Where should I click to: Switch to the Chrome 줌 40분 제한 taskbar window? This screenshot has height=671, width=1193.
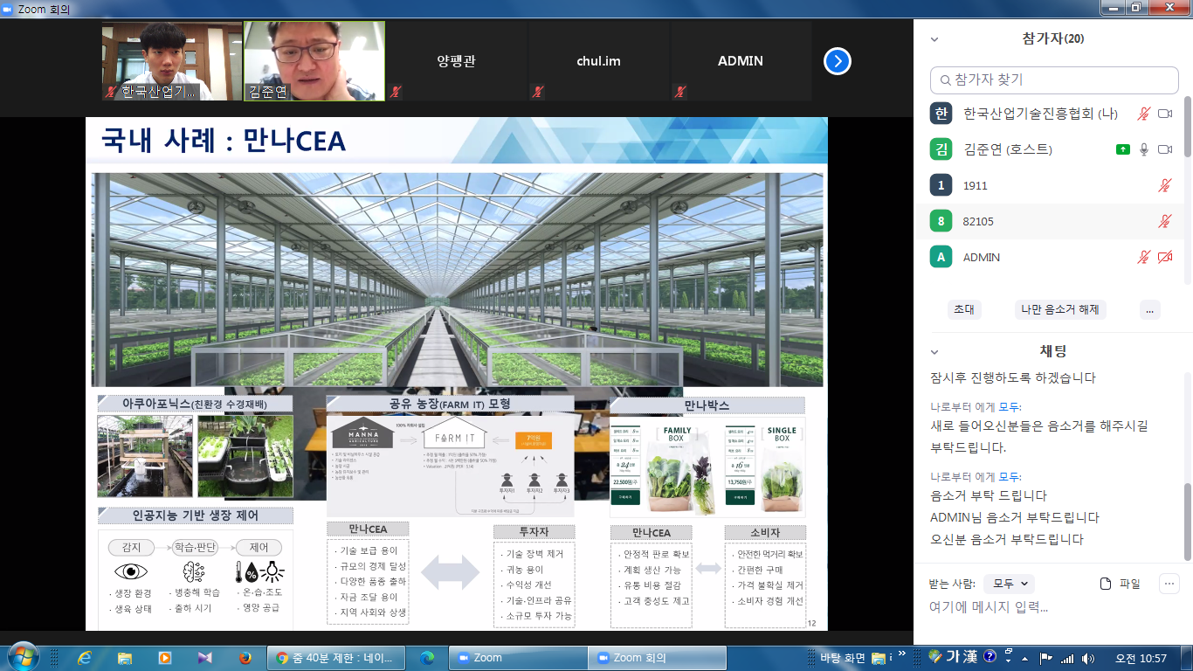(x=334, y=657)
